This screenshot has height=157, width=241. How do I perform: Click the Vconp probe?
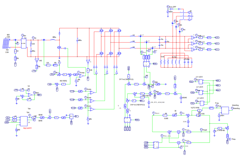coord(79,72)
